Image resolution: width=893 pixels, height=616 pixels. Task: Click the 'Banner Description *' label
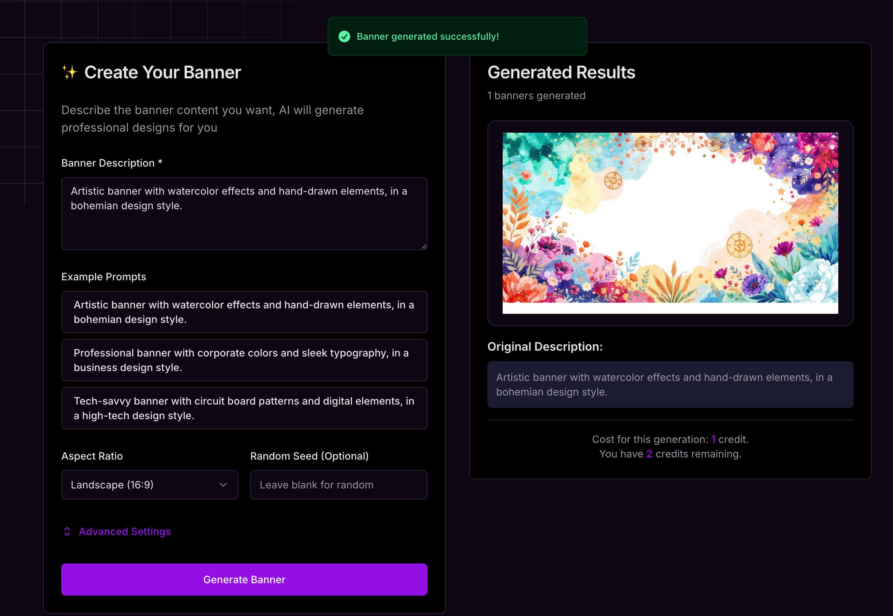112,163
